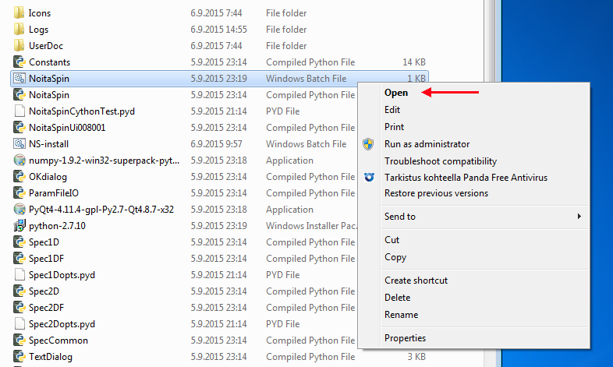Click the UserDoc folder icon
The width and height of the screenshot is (613, 367).
[19, 46]
